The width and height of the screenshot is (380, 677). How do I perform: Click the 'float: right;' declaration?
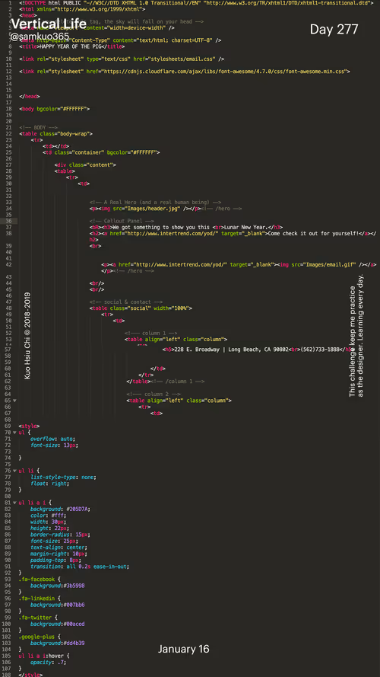[x=49, y=484]
